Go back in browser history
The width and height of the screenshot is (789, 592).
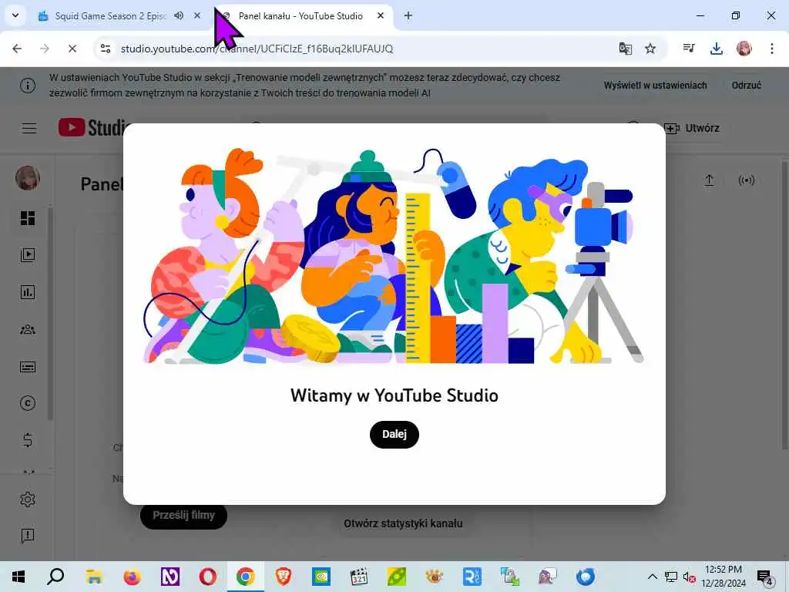point(17,49)
